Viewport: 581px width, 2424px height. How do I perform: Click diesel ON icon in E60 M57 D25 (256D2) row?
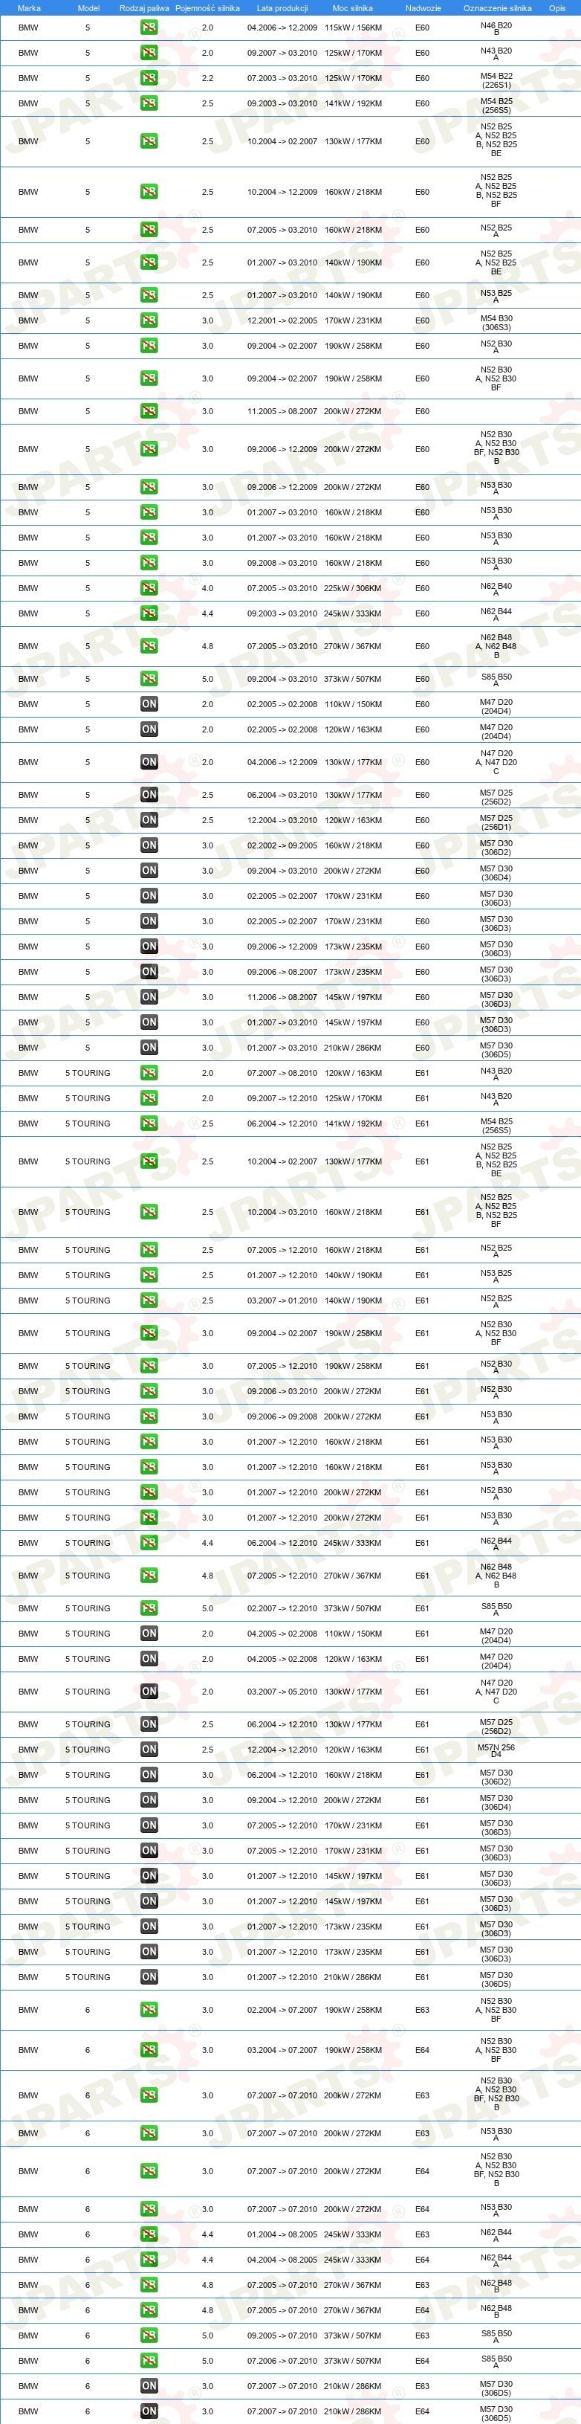pyautogui.click(x=149, y=795)
